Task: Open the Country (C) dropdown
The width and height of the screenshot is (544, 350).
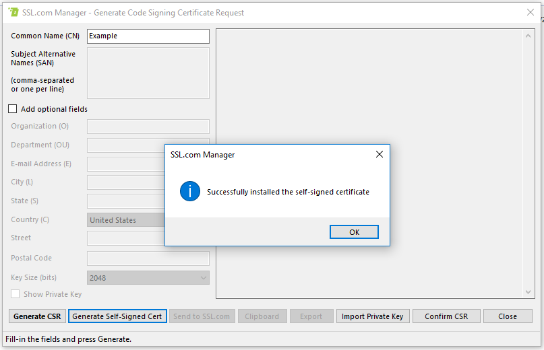Action: [127, 220]
